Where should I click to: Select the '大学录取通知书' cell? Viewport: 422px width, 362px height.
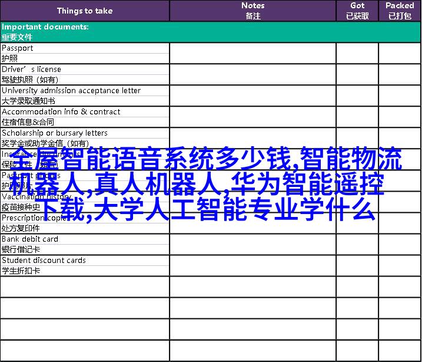tap(85, 101)
